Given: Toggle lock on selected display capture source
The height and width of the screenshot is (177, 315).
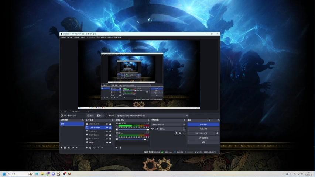Looking at the screenshot, I should [x=110, y=128].
